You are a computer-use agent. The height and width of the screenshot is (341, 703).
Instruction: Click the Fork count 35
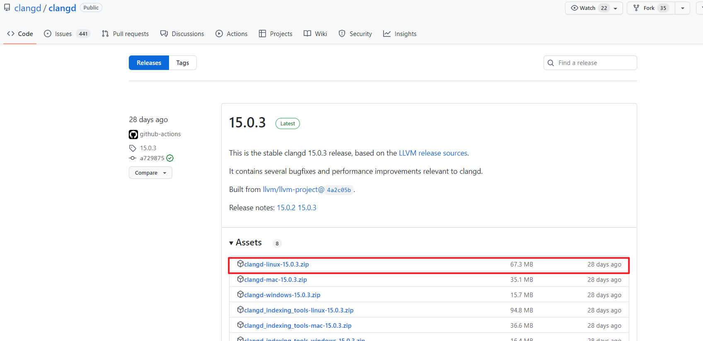coord(663,8)
